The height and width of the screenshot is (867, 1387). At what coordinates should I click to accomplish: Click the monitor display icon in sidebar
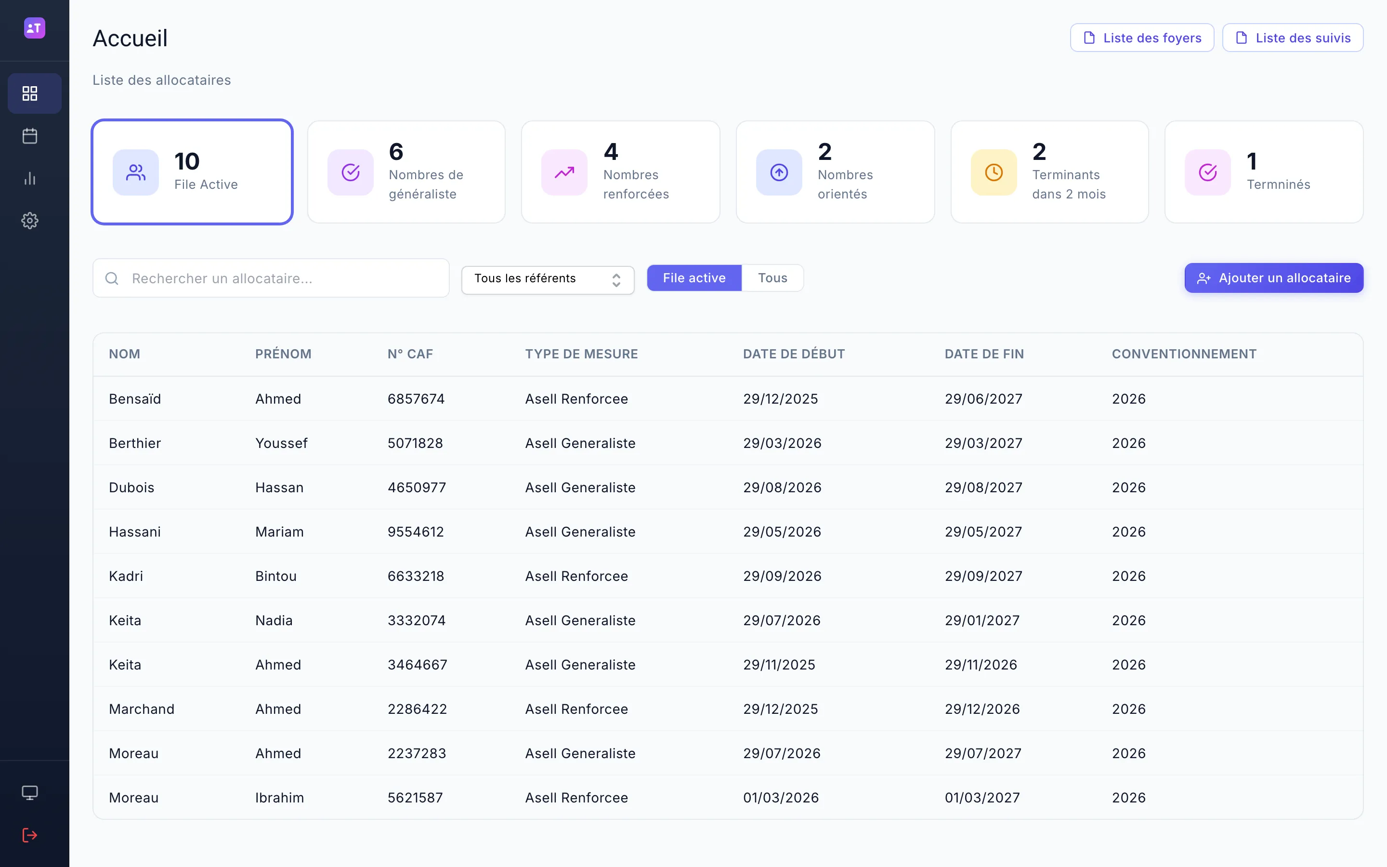click(x=30, y=793)
